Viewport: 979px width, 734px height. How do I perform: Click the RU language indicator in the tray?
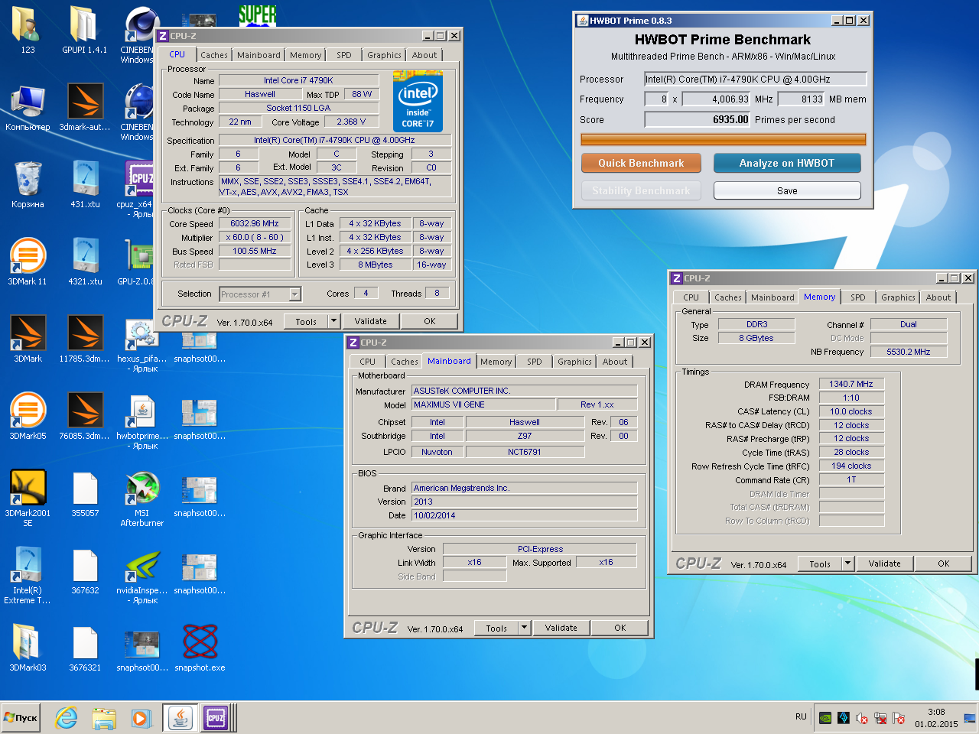(x=801, y=717)
